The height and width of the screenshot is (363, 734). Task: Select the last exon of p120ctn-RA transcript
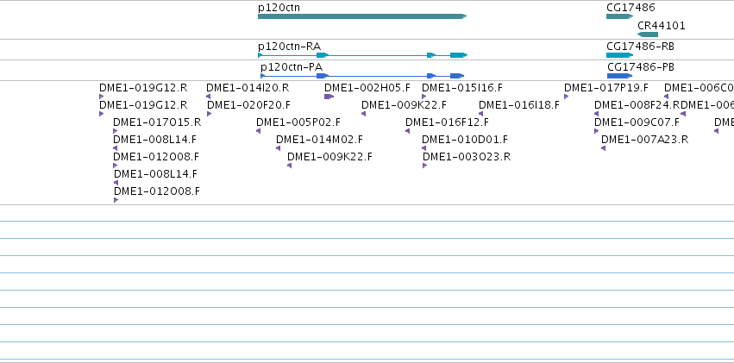pyautogui.click(x=459, y=55)
